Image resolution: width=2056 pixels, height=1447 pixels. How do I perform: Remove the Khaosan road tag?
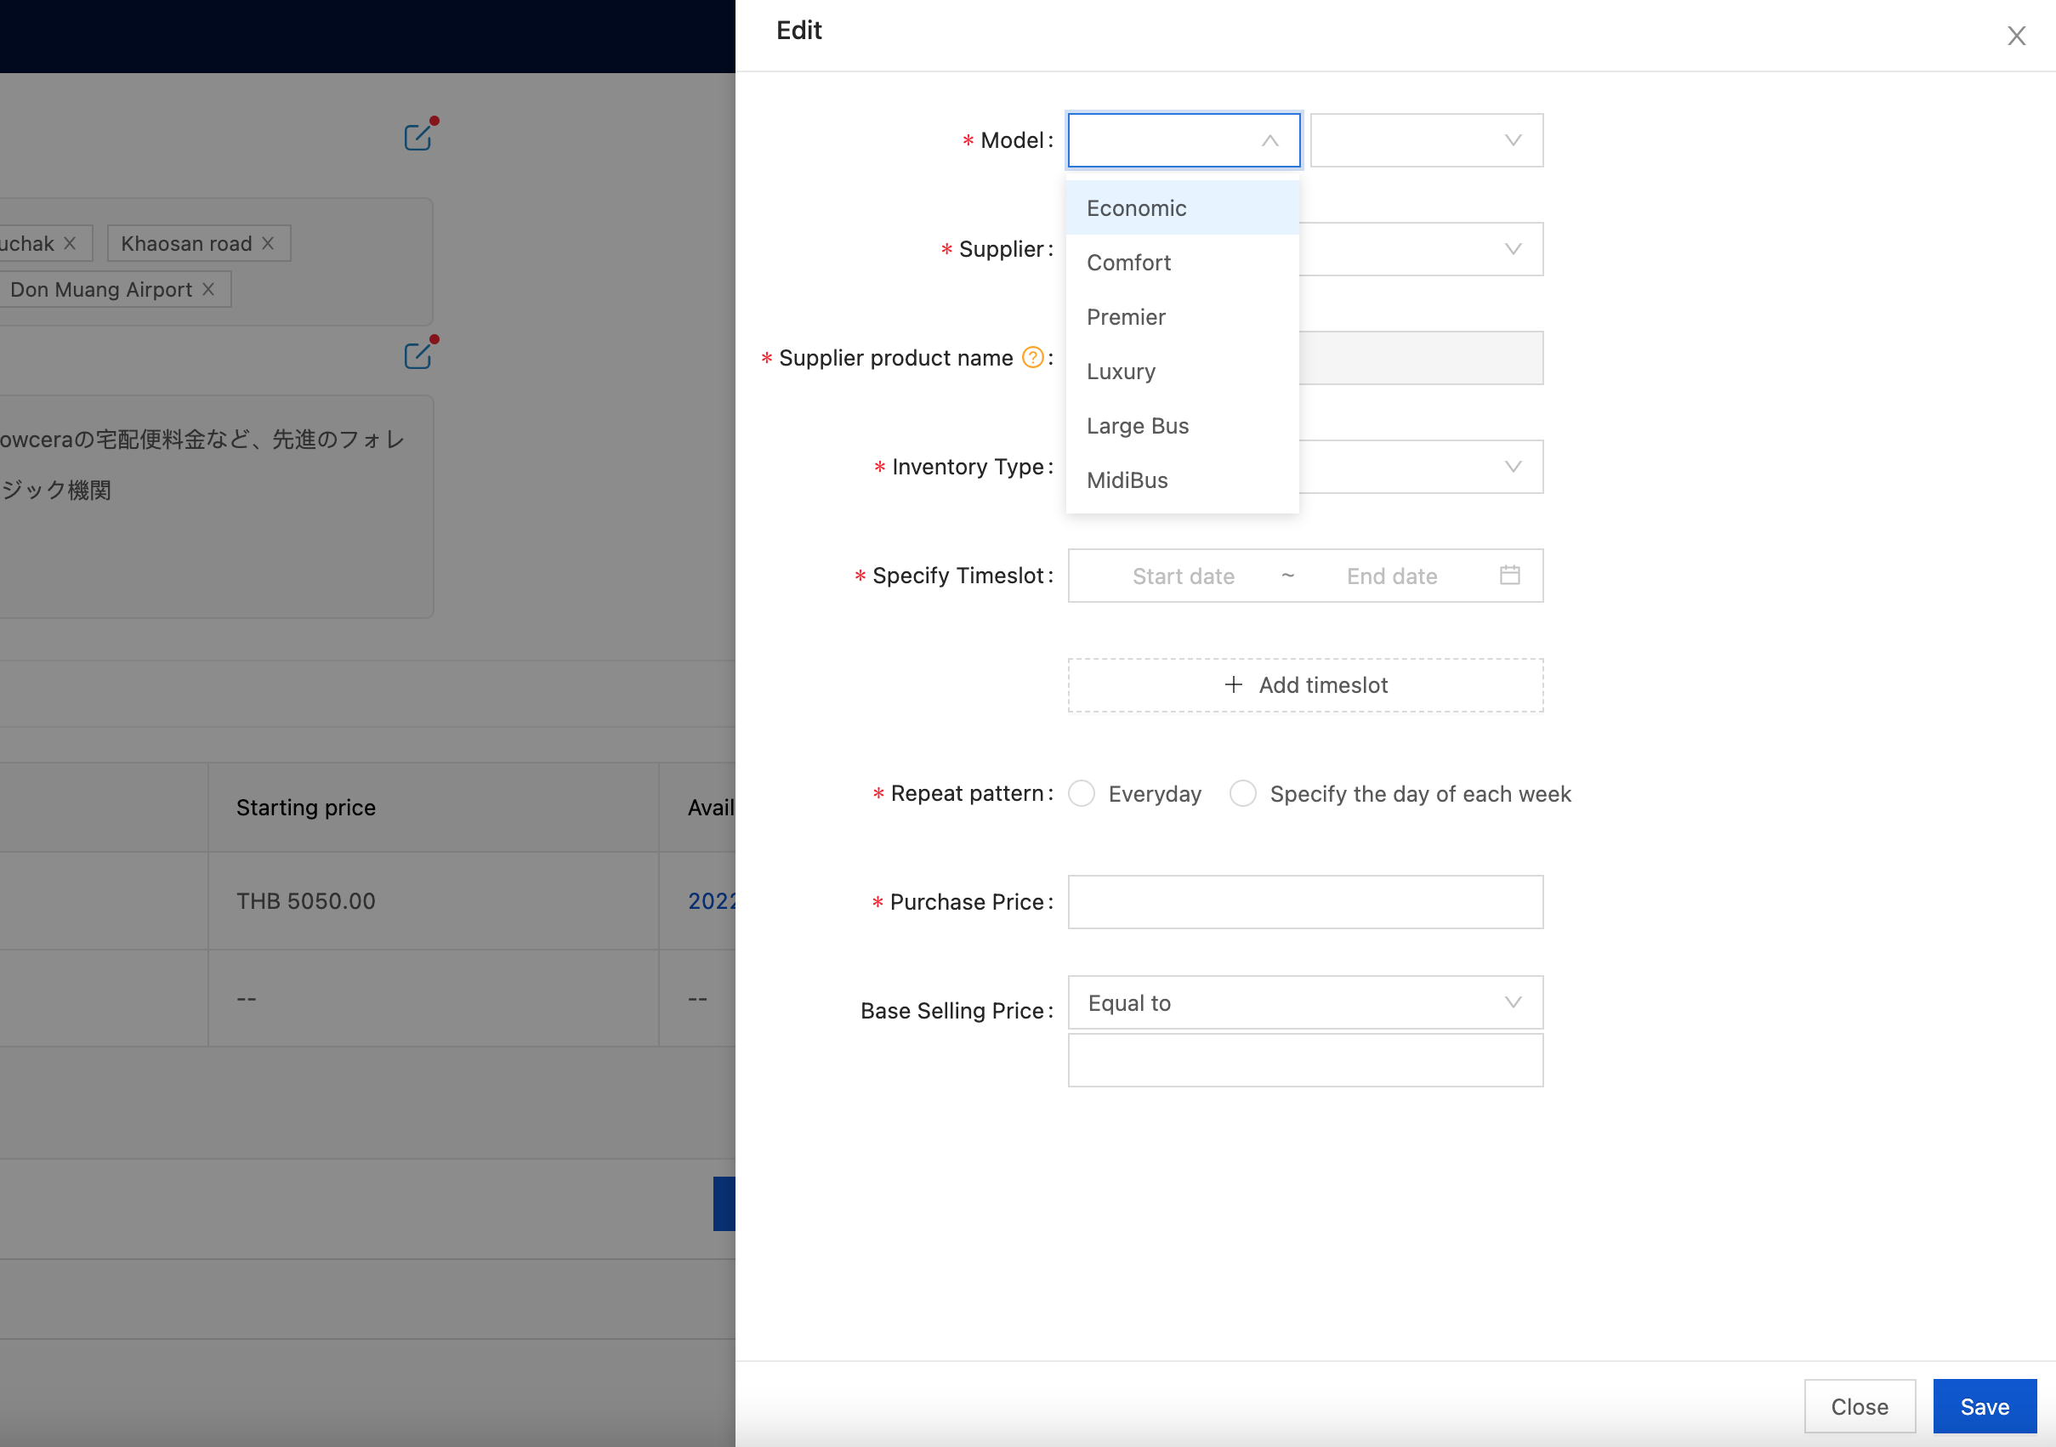[268, 243]
